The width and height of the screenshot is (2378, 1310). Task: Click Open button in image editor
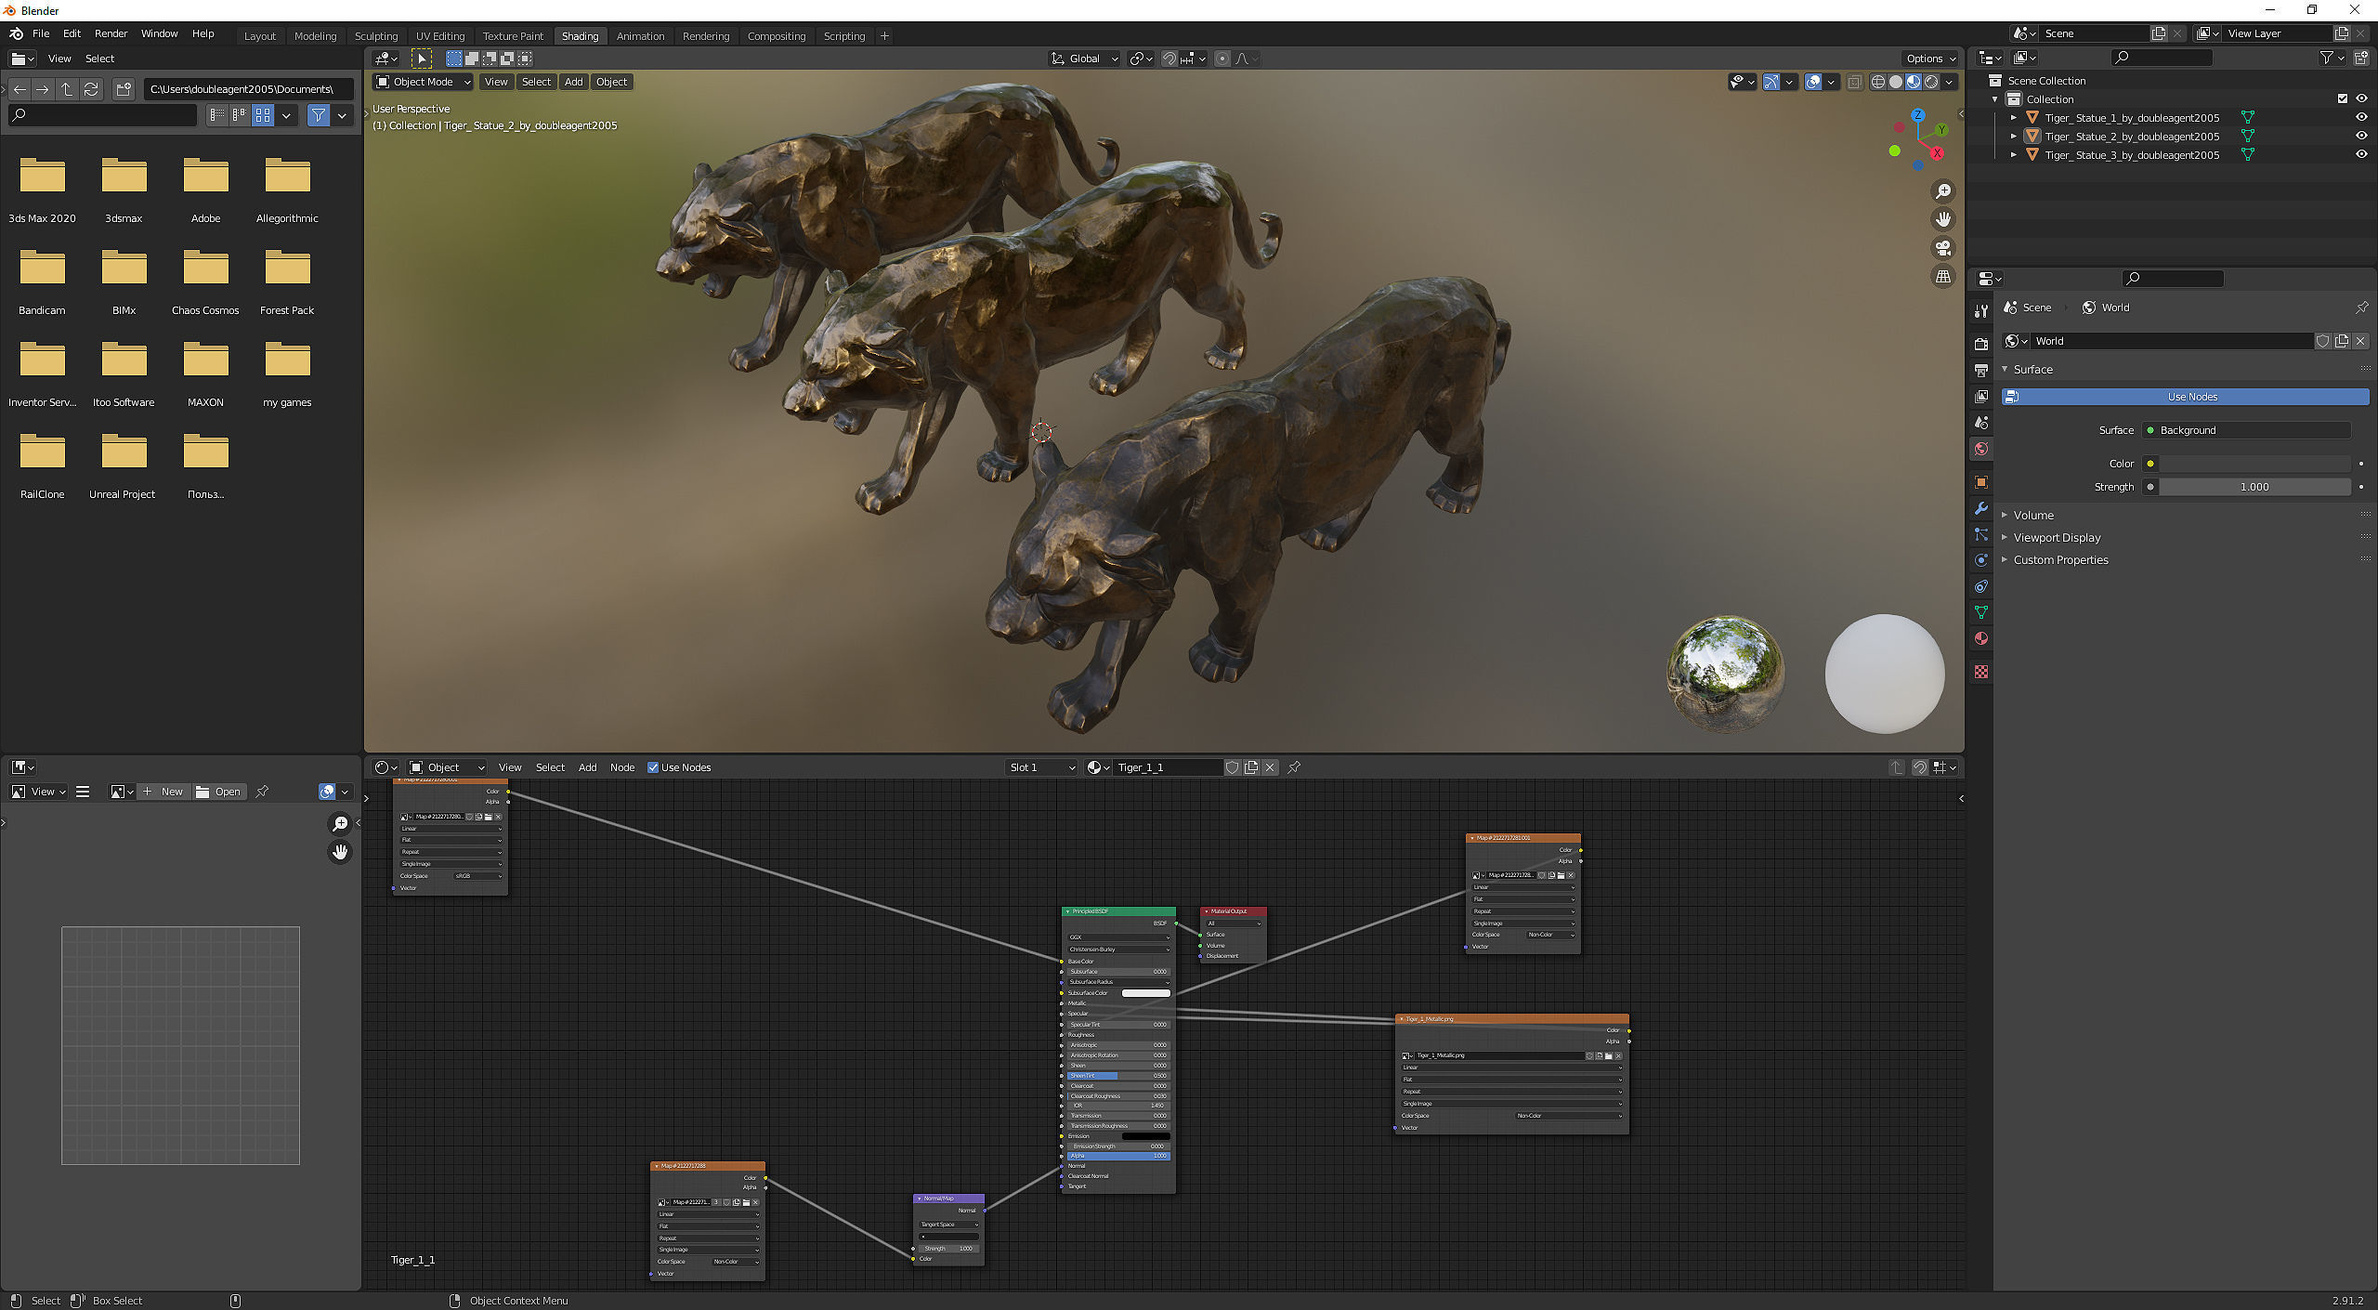tap(218, 792)
